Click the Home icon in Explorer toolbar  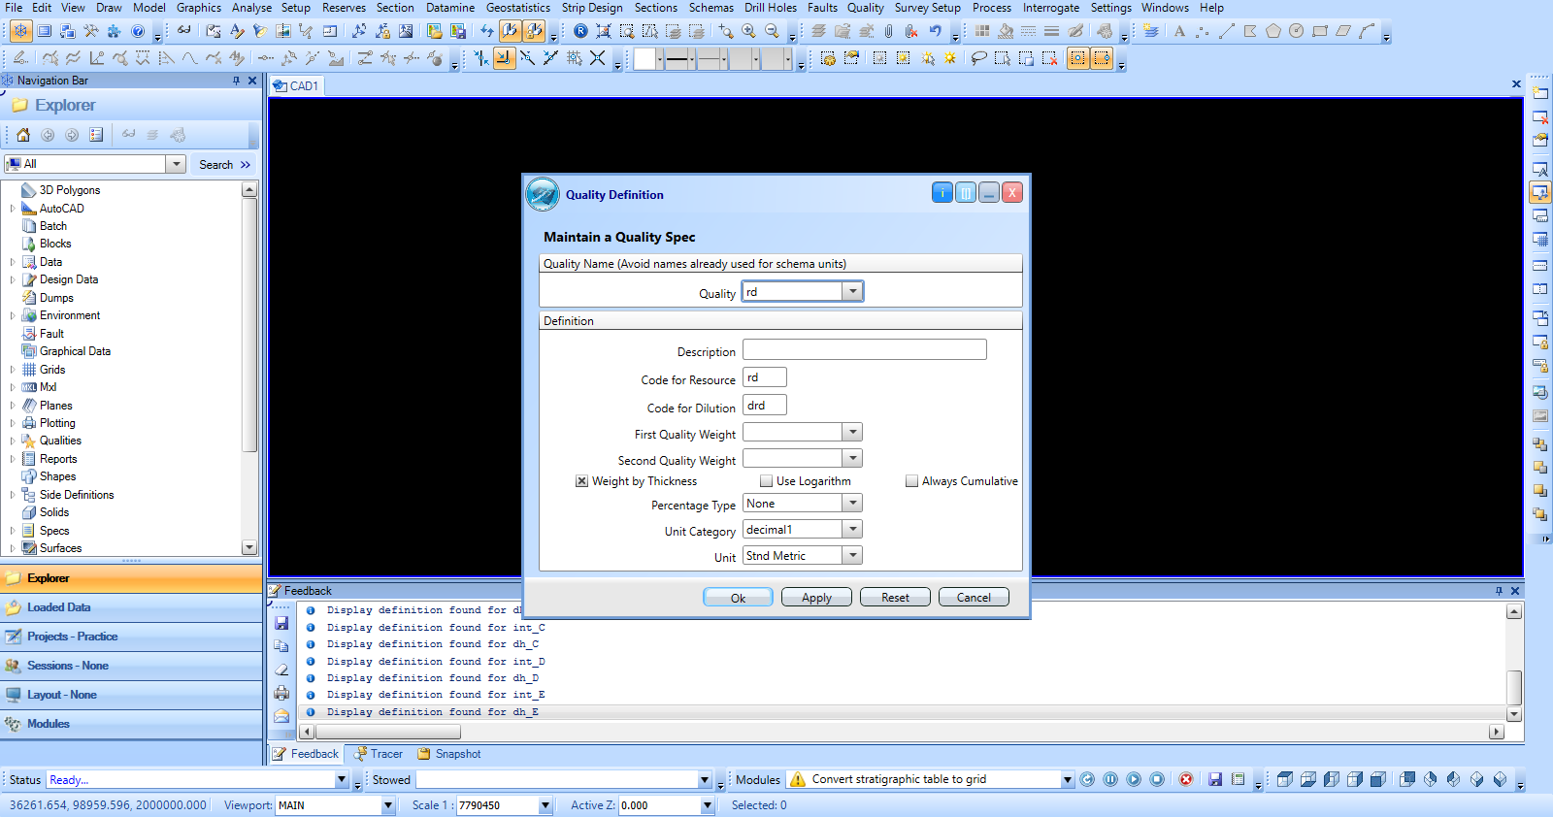pyautogui.click(x=23, y=135)
